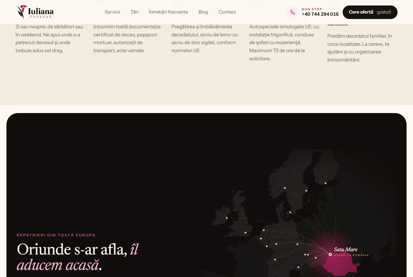The height and width of the screenshot is (277, 413).
Task: Select the Copenhagen dot in Denmark
Action: pos(290,212)
